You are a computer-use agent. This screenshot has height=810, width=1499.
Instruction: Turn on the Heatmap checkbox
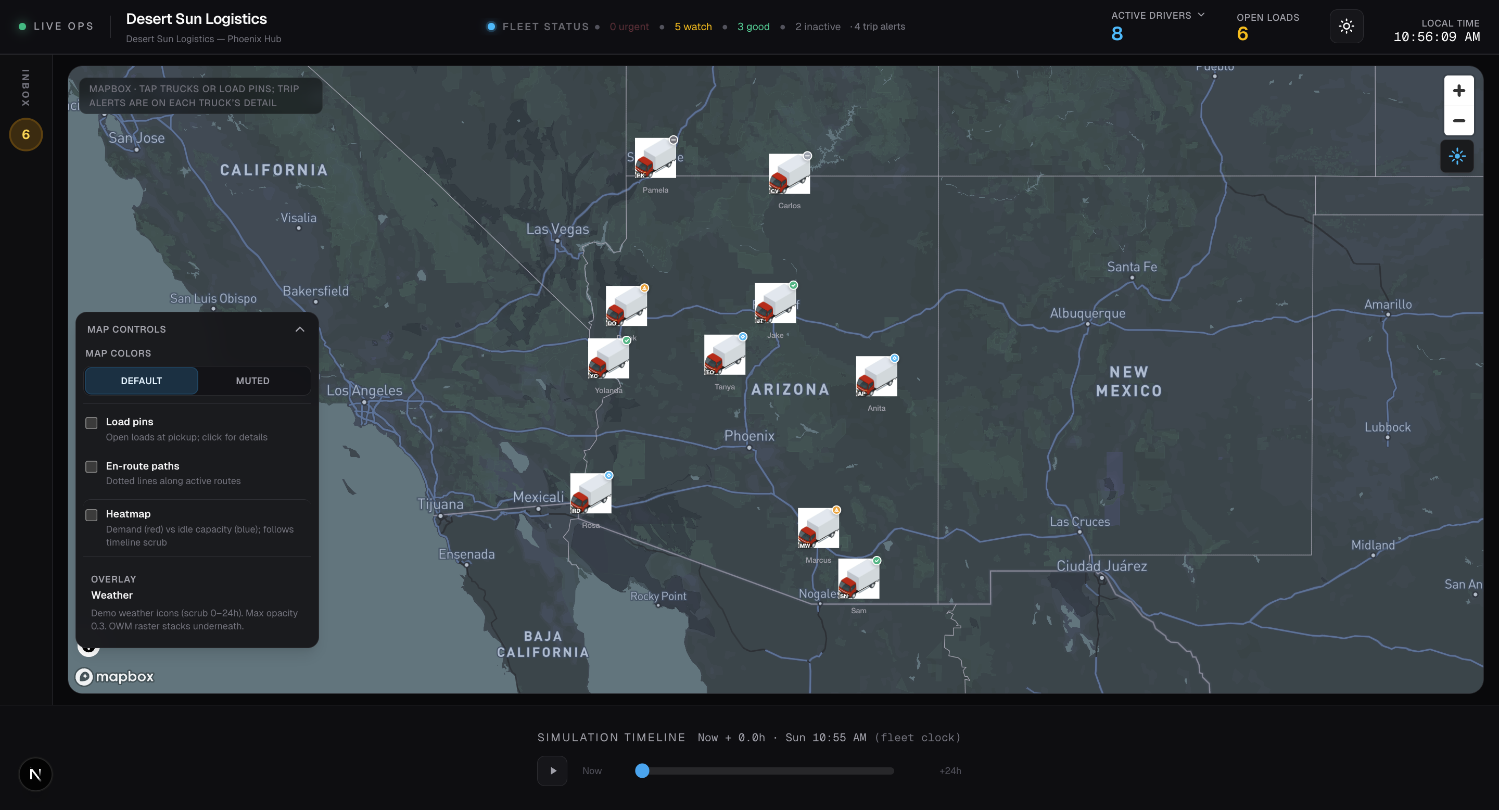pos(92,515)
